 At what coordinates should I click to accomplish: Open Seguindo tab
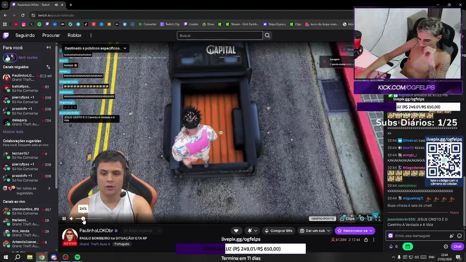pos(25,35)
